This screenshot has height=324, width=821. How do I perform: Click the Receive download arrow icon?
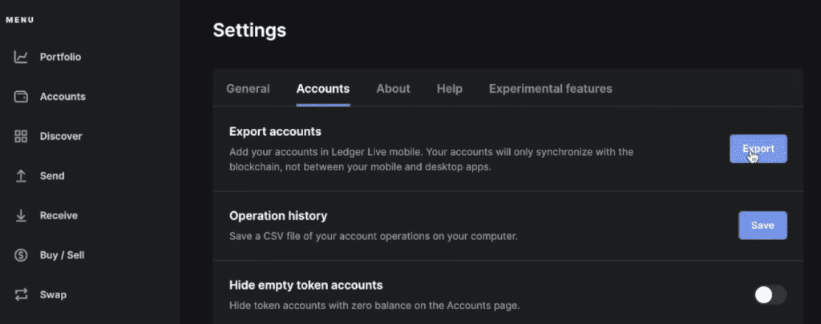[22, 215]
